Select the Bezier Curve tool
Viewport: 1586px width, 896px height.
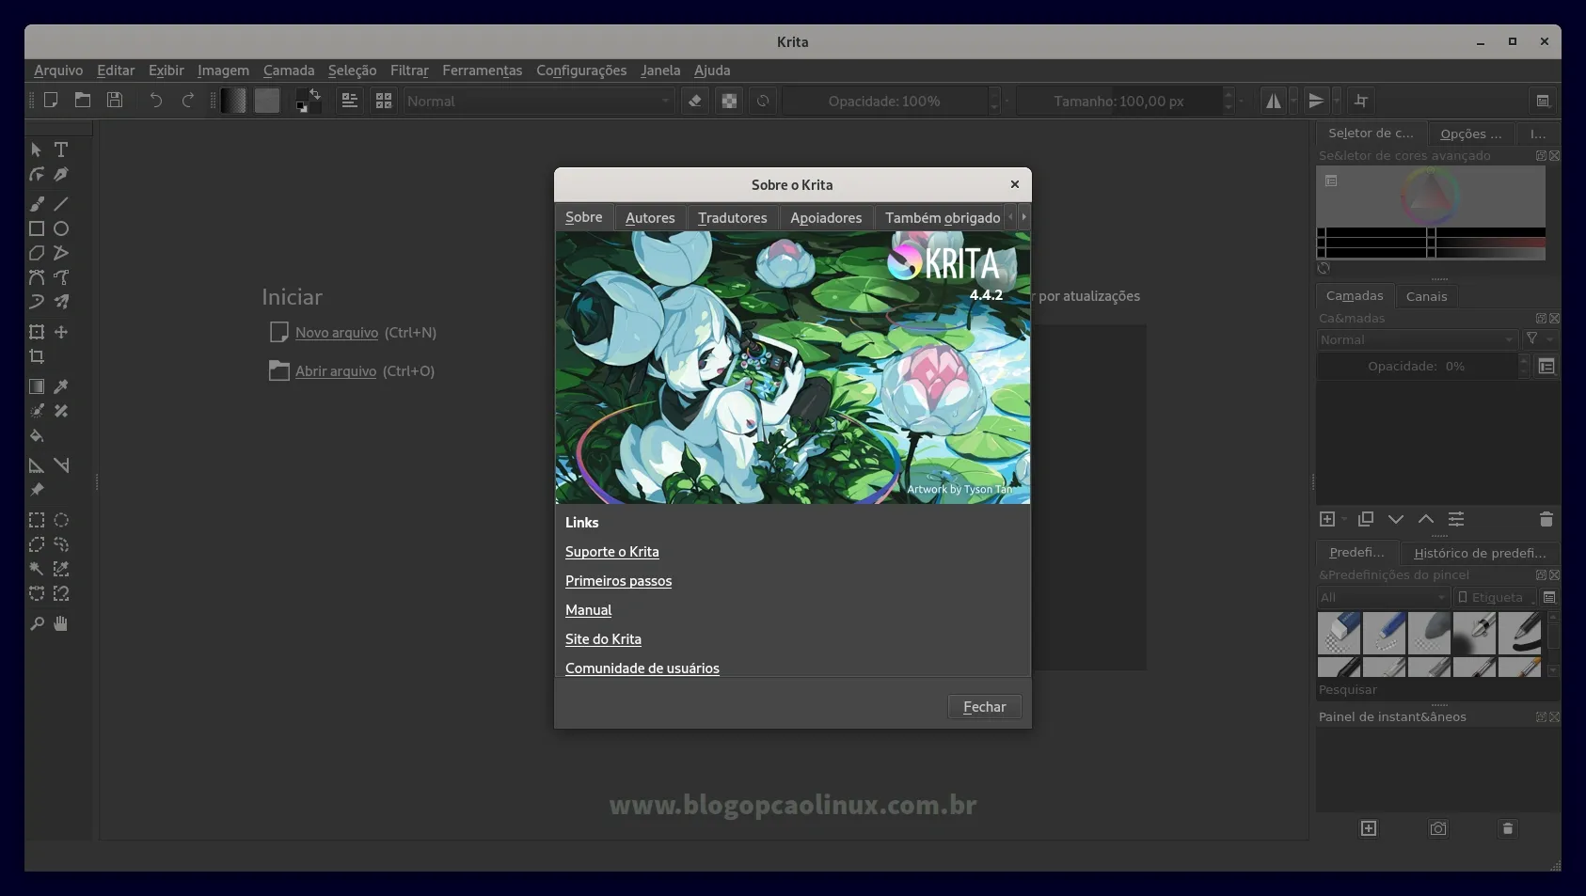click(37, 277)
